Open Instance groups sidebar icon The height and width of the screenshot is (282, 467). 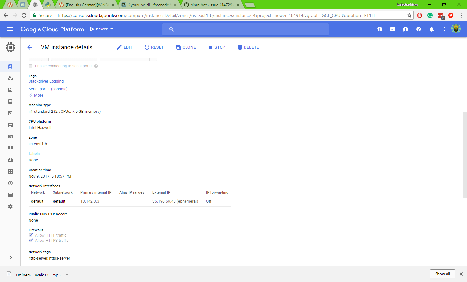(x=10, y=78)
